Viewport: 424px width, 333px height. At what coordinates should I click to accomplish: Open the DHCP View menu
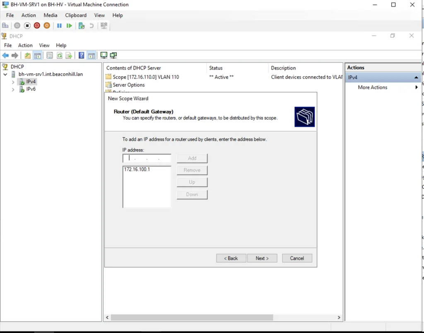44,45
